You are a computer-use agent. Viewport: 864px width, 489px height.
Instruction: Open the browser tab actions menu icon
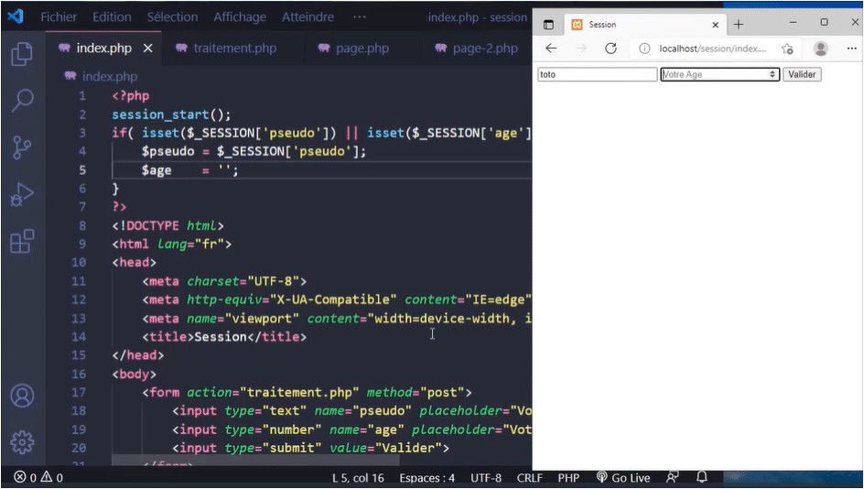pos(548,24)
